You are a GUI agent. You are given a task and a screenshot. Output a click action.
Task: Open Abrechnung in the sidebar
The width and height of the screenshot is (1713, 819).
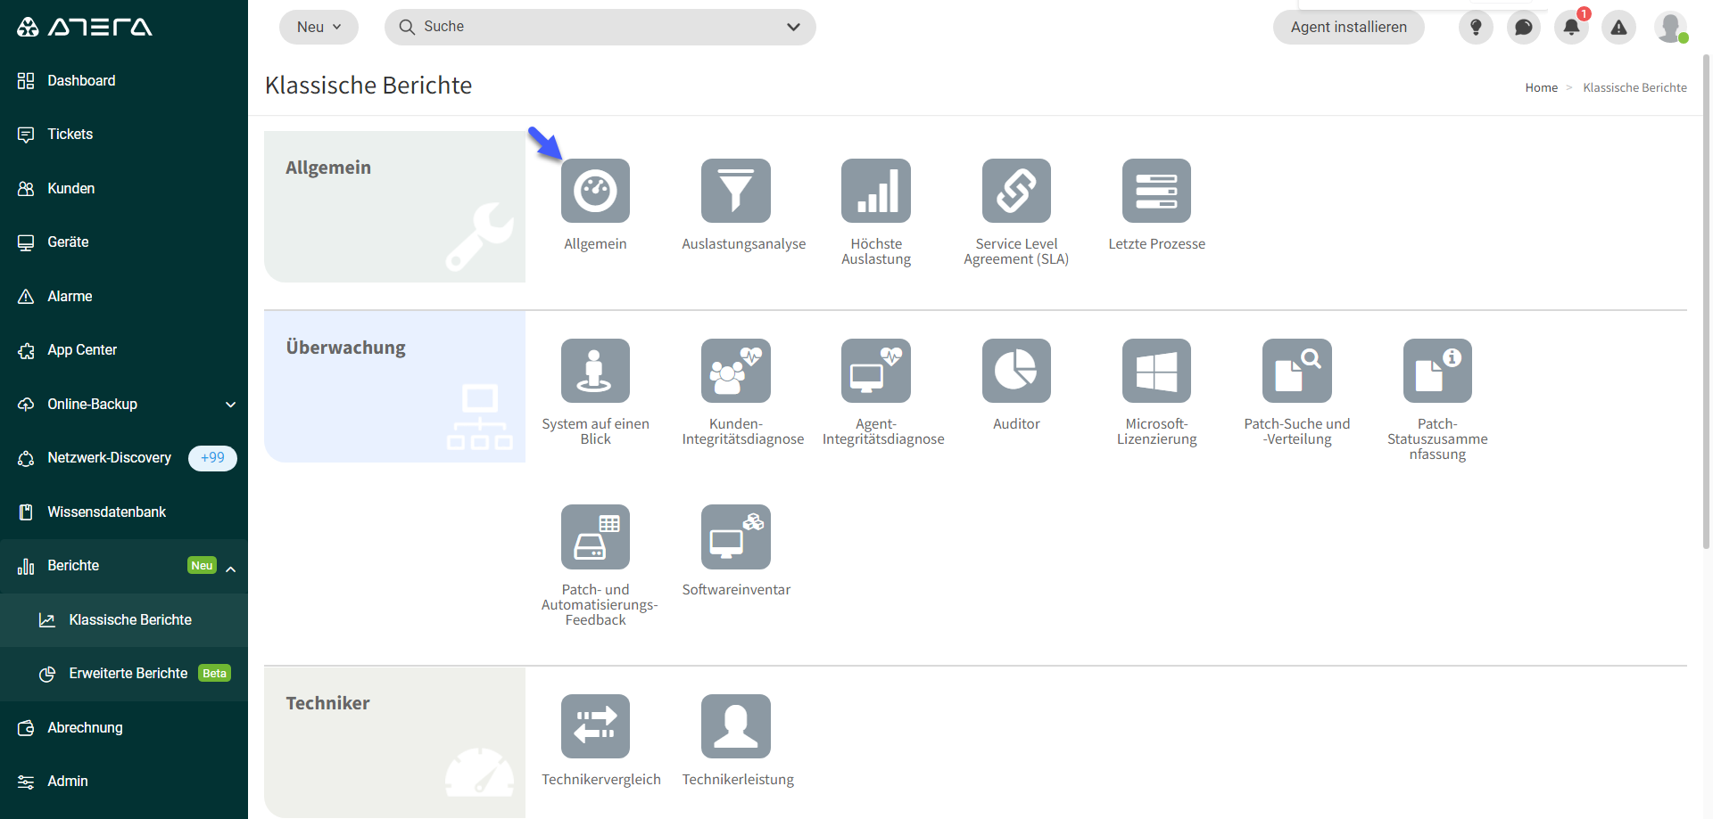(124, 727)
